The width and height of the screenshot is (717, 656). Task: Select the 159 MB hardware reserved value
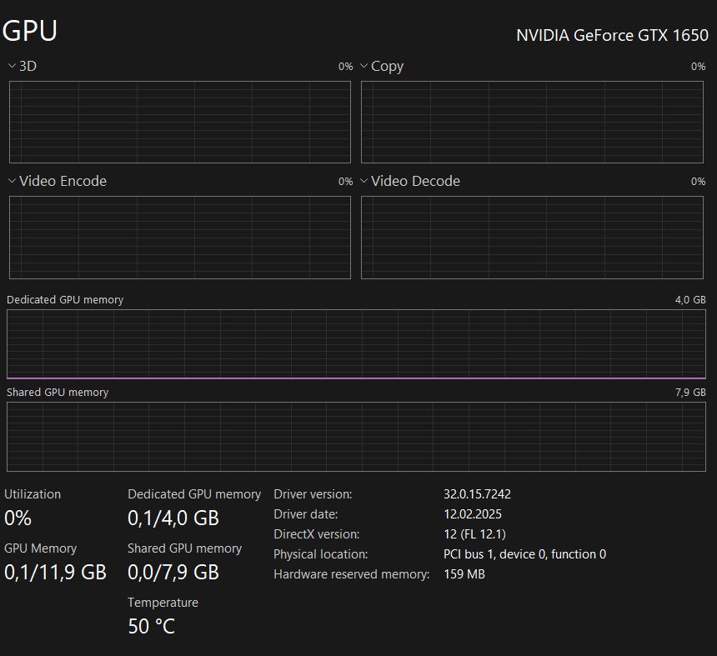pyautogui.click(x=464, y=574)
